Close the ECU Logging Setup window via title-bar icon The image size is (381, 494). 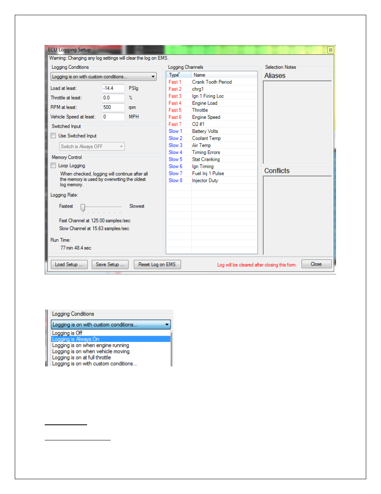coord(330,50)
